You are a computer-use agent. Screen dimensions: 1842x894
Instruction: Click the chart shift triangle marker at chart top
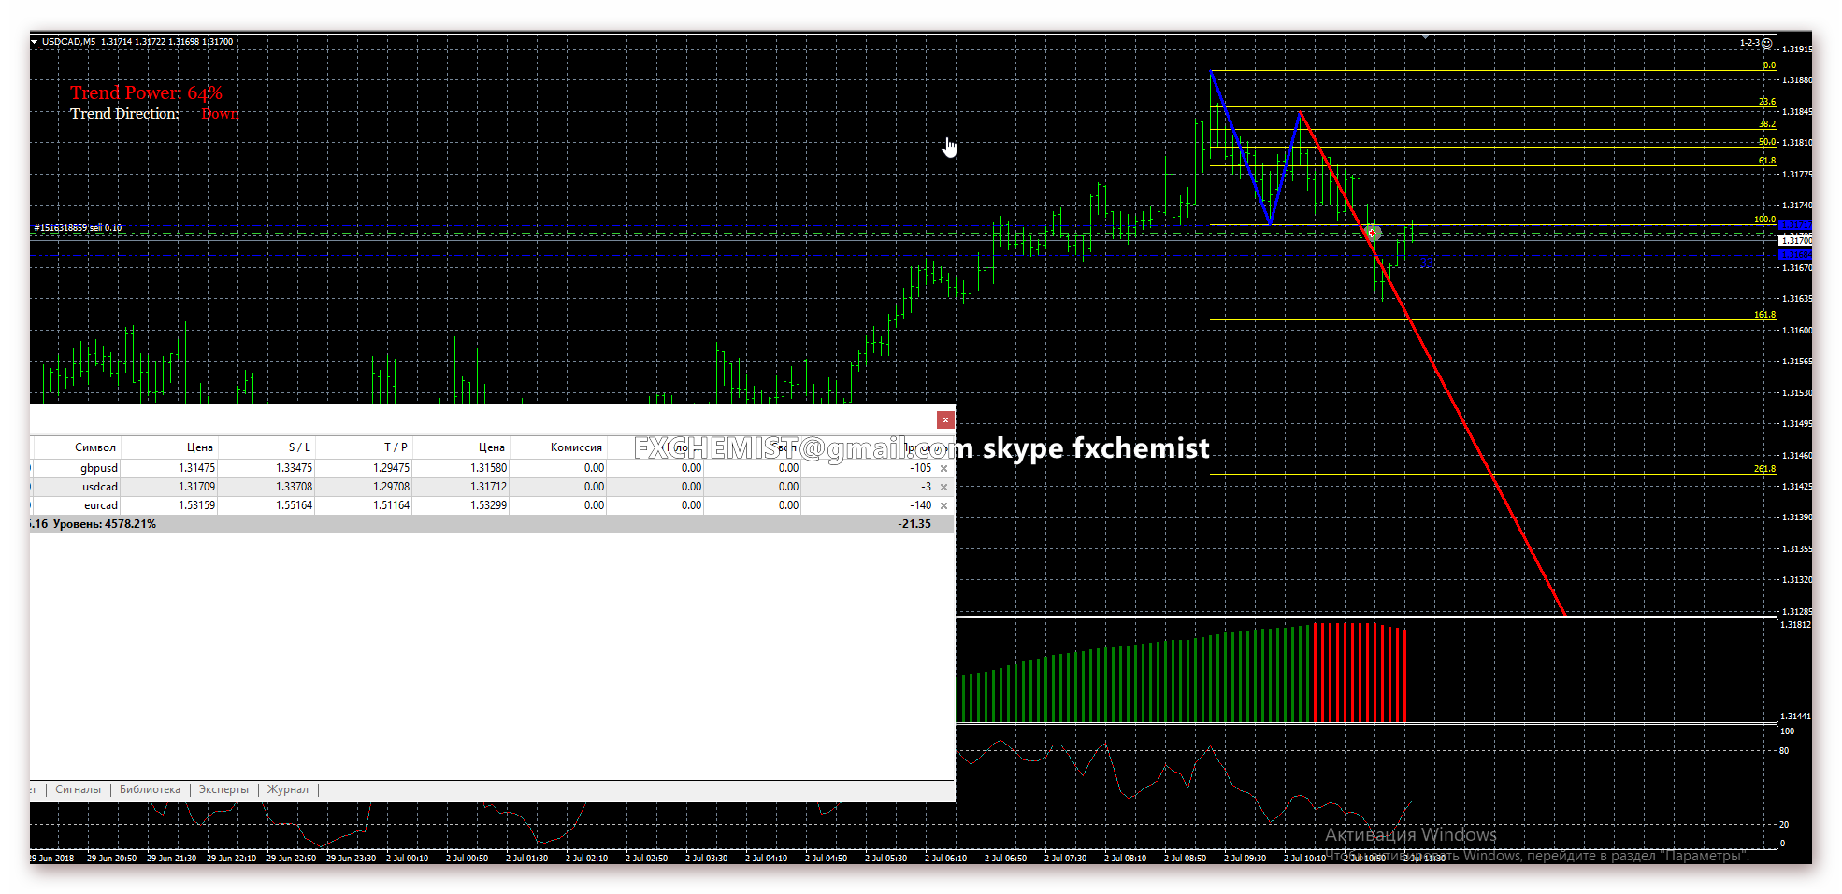coord(1425,36)
